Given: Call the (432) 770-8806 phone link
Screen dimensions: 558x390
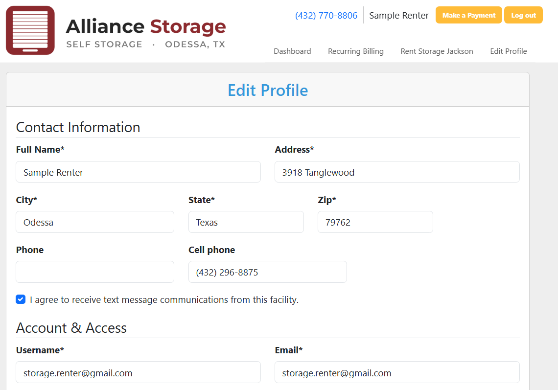Looking at the screenshot, I should (326, 15).
